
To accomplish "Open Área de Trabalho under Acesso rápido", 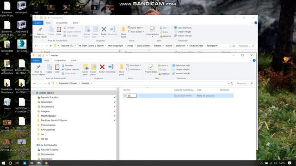I will (49, 97).
